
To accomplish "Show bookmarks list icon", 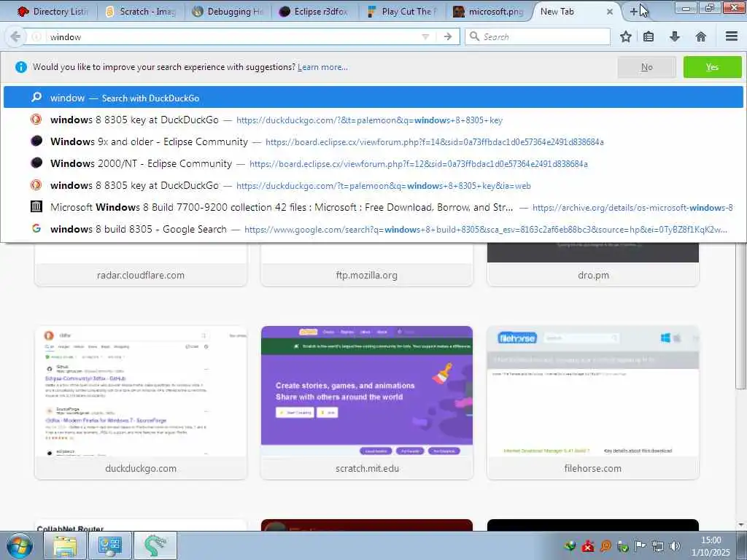I will [x=649, y=36].
